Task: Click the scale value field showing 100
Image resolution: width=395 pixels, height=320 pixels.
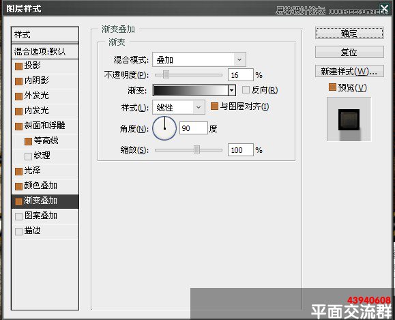Action: (x=241, y=150)
